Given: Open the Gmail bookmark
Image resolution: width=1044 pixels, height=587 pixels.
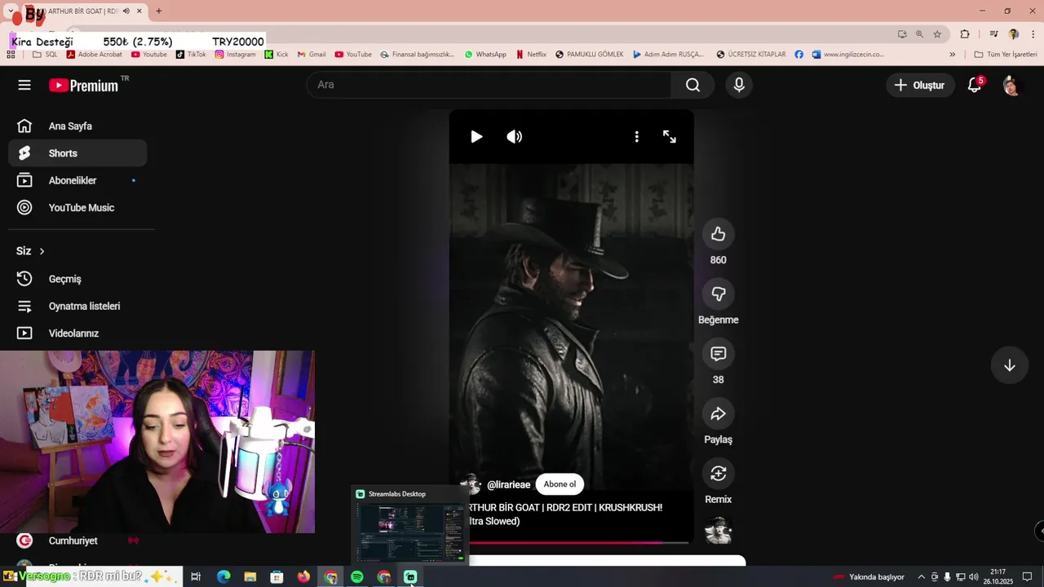Looking at the screenshot, I should [x=312, y=55].
